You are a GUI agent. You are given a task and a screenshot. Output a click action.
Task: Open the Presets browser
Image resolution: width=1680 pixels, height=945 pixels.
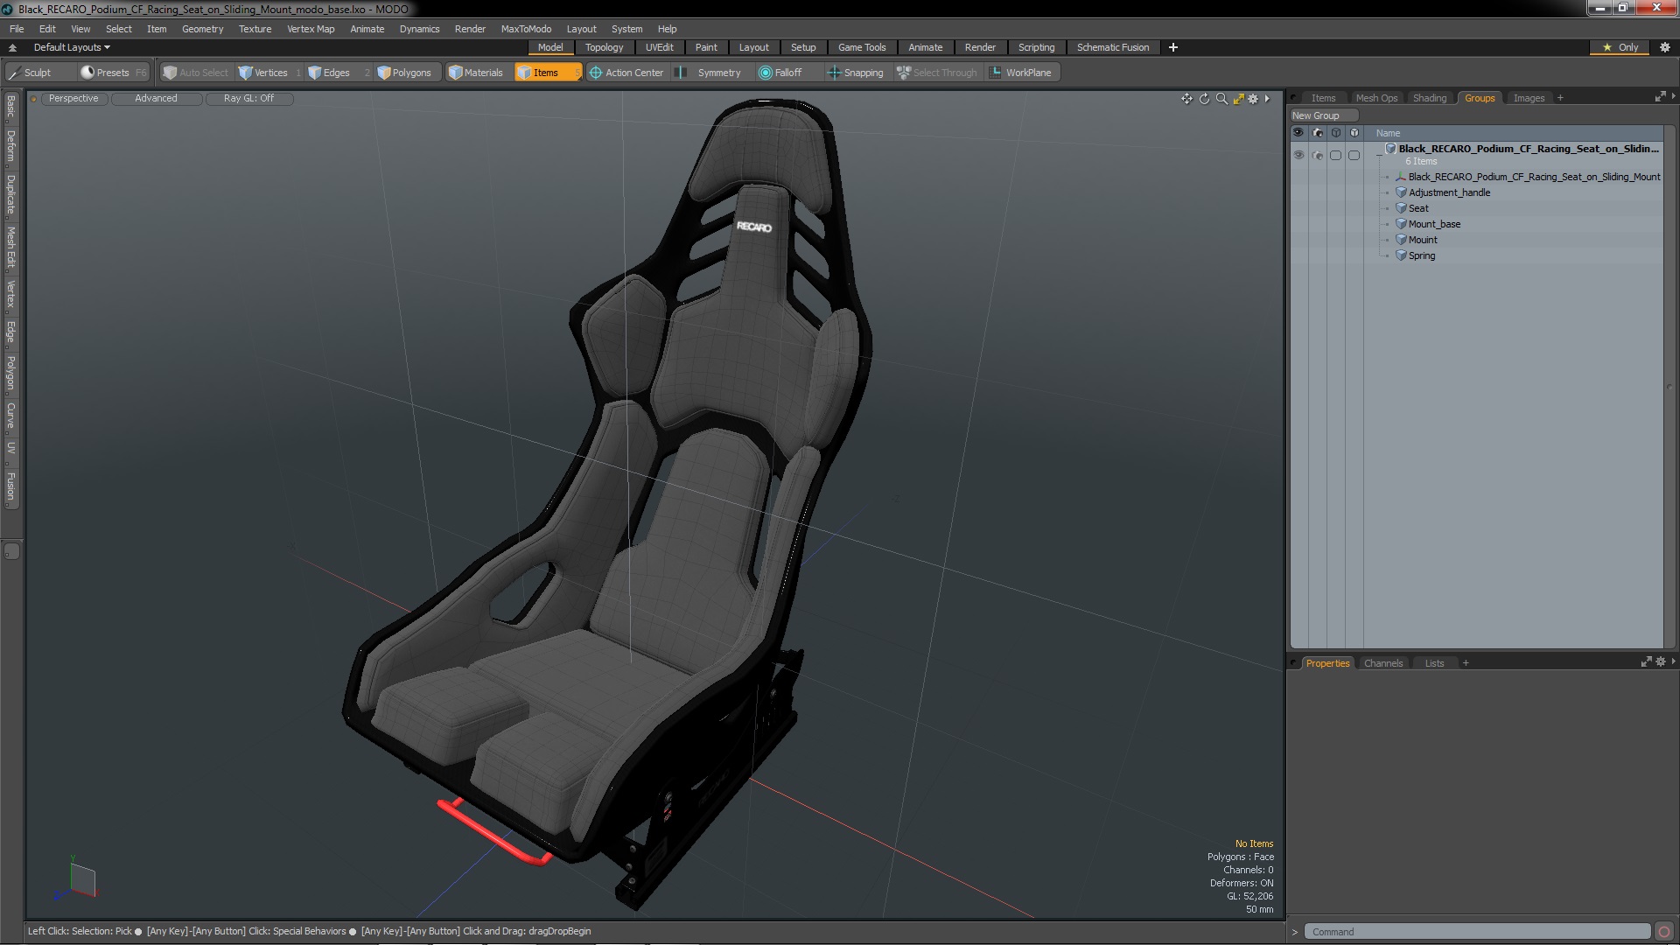112,73
